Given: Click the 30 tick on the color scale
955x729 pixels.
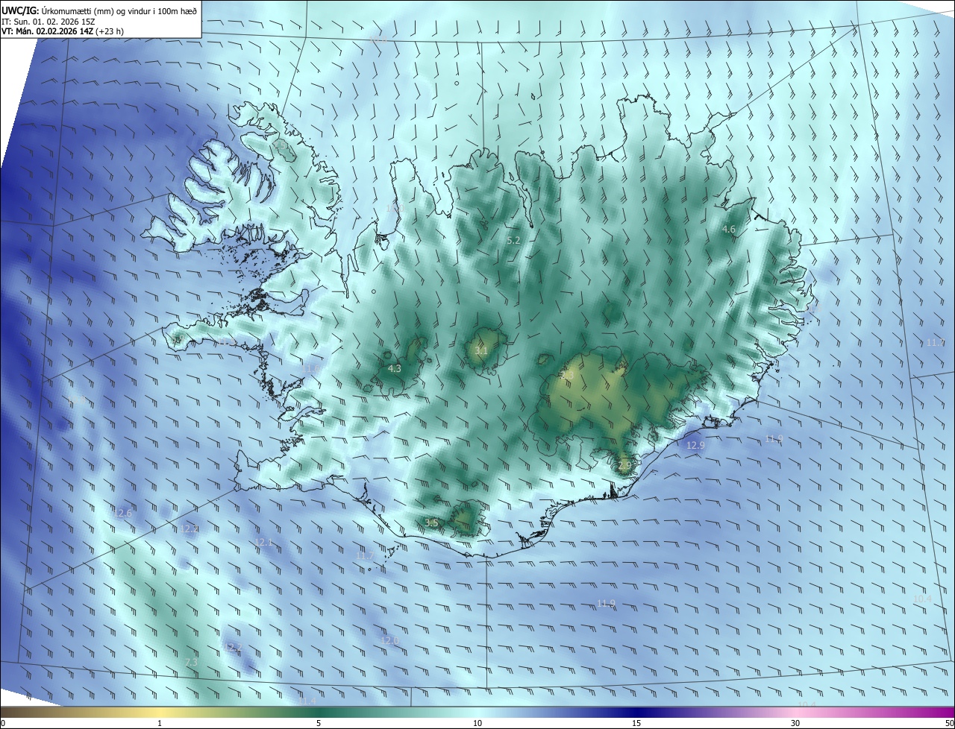Looking at the screenshot, I should tap(795, 724).
